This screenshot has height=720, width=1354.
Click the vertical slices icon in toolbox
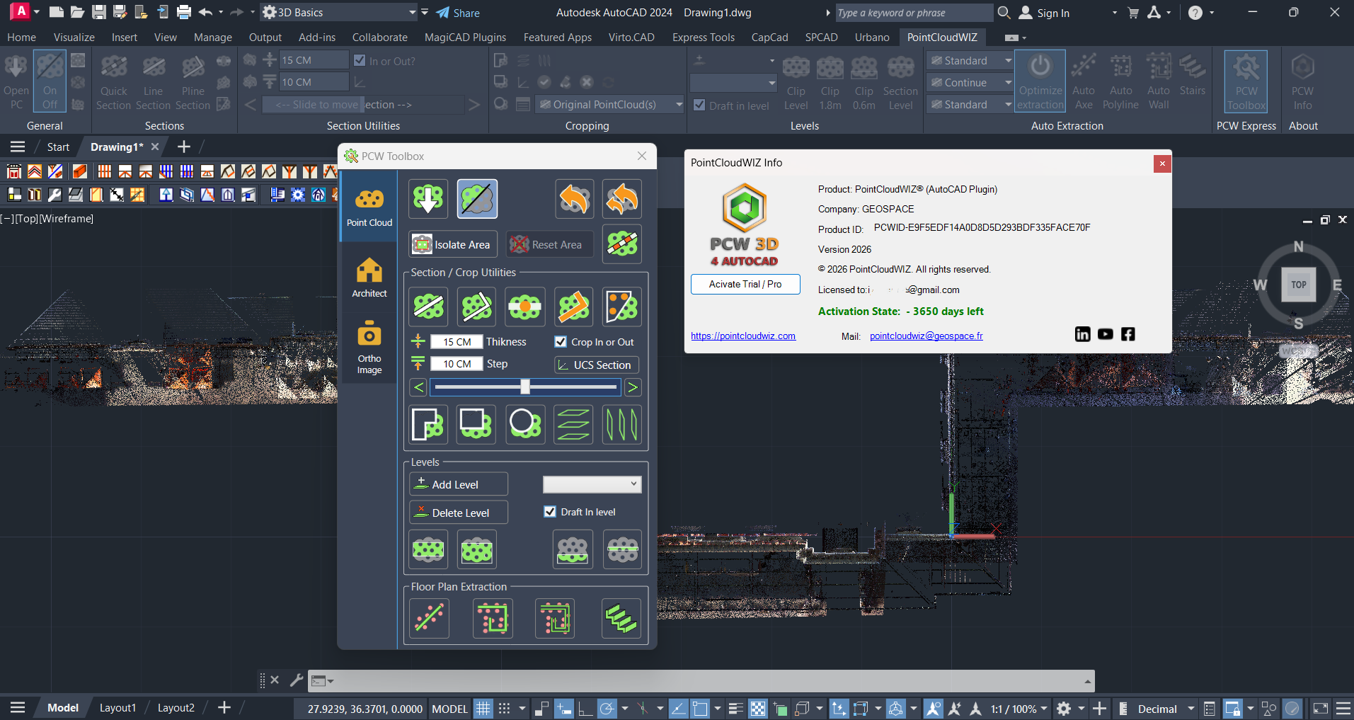(x=622, y=424)
